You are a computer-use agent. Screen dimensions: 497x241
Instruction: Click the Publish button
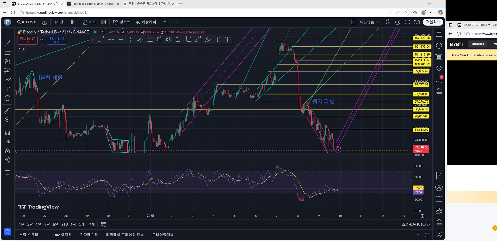(433, 22)
